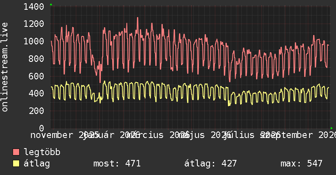The width and height of the screenshot is (336, 175).
Task: Click the 'szeptember 2026' x-axis label
Action: 298,135
